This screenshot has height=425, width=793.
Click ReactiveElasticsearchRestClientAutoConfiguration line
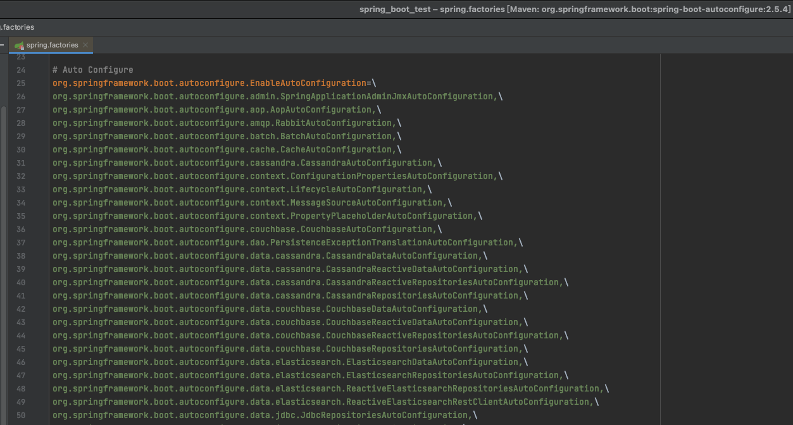point(326,402)
